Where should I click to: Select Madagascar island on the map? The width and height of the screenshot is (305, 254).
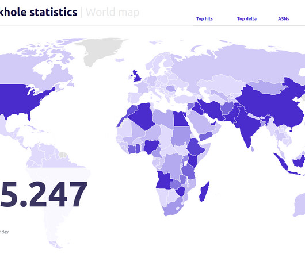coord(204,191)
